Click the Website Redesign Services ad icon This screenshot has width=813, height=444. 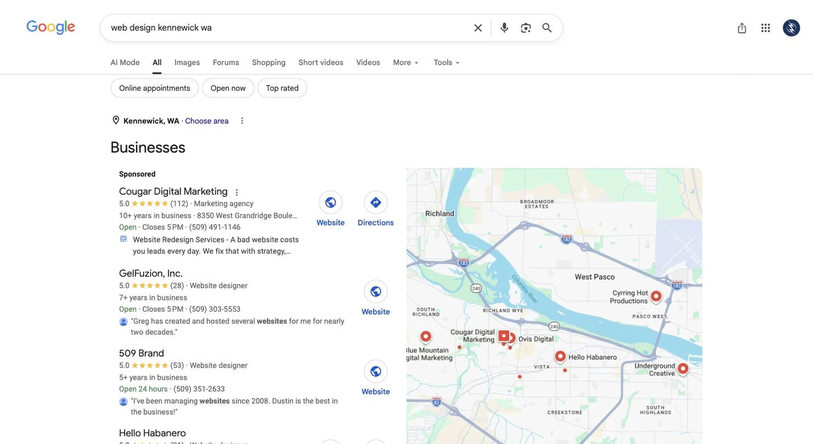pyautogui.click(x=124, y=239)
